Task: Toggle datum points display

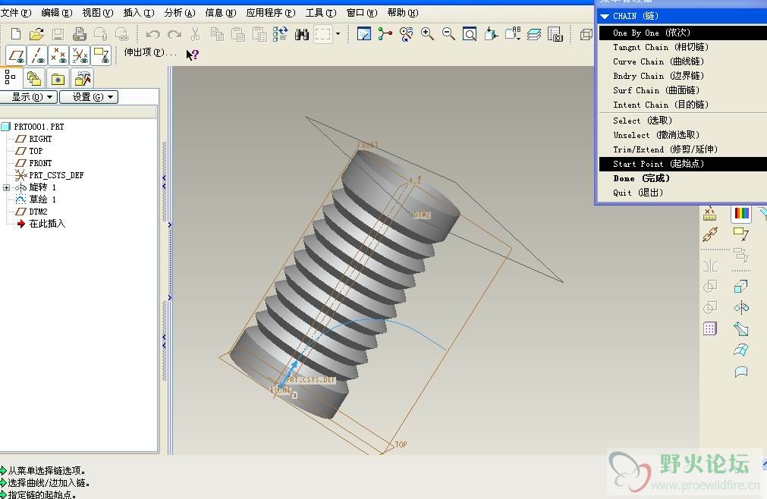Action: tap(58, 55)
